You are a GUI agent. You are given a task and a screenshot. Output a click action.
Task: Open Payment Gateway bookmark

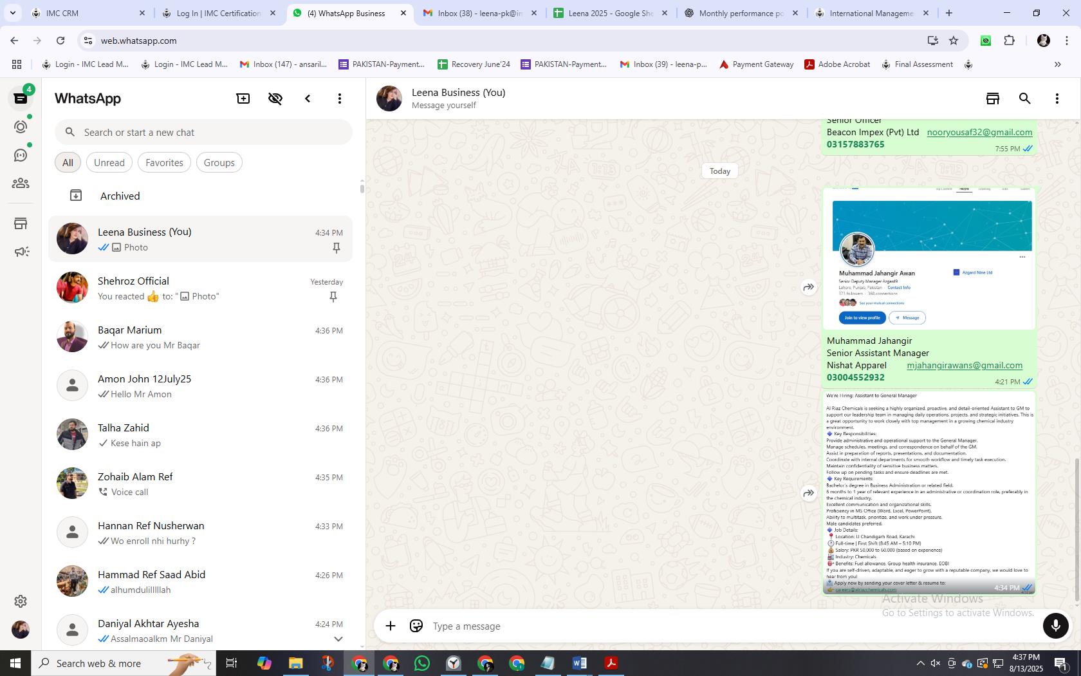pyautogui.click(x=756, y=64)
